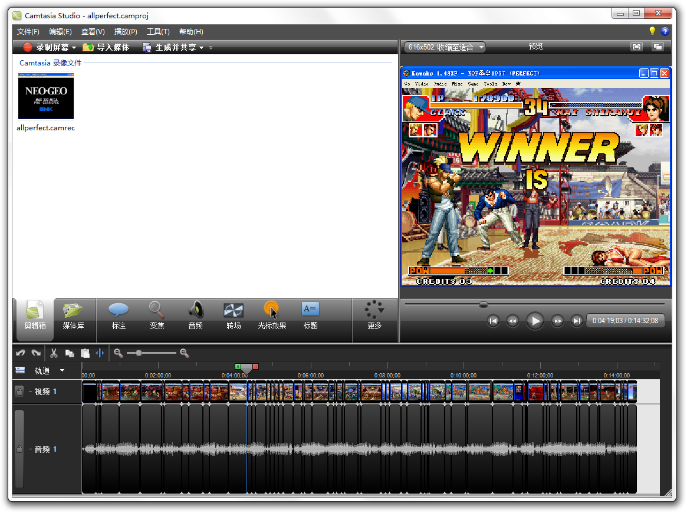Toggle lock on Audio 1 track
687x513 pixels.
(19, 449)
